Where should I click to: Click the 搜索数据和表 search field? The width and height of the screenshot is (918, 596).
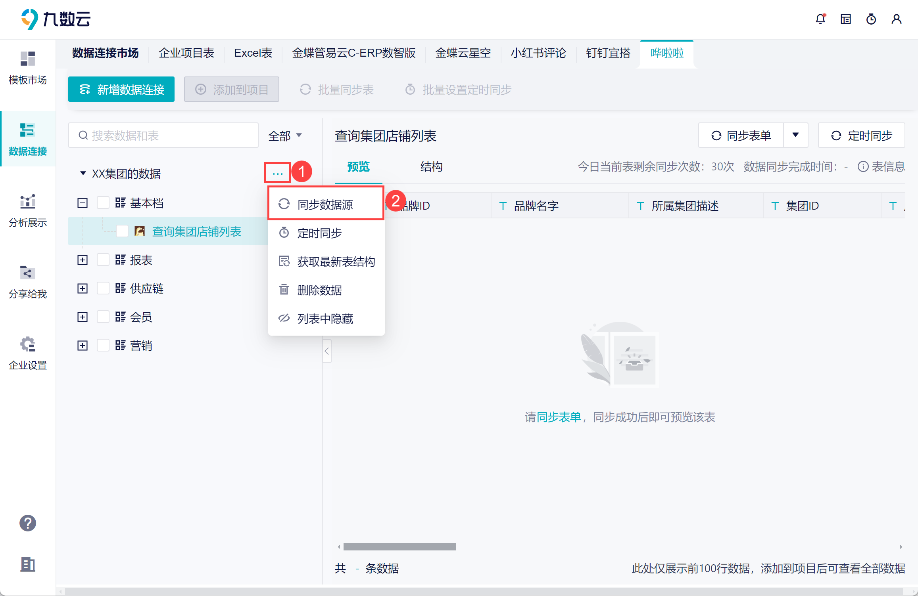163,136
